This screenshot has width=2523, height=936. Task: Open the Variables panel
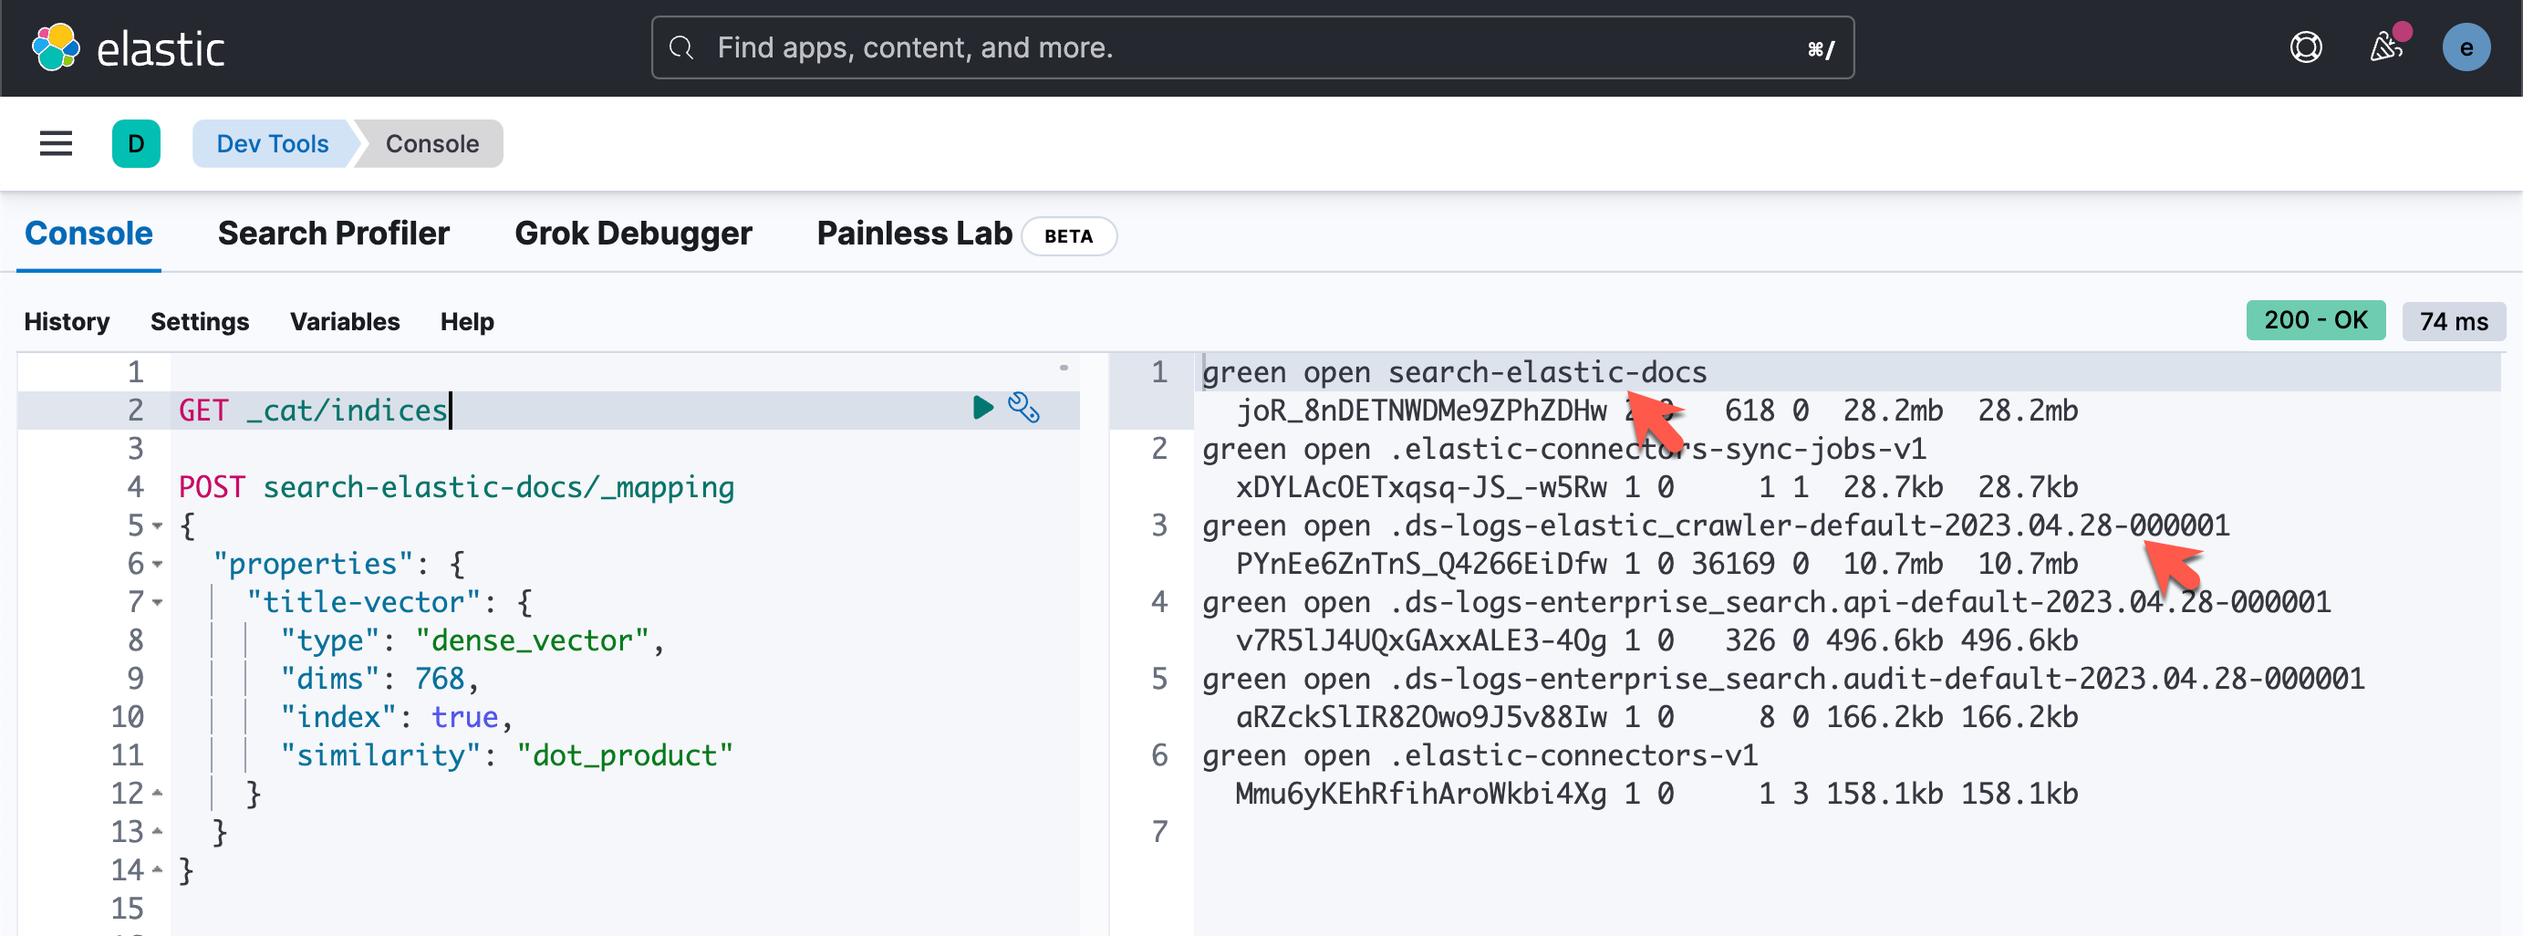click(345, 321)
